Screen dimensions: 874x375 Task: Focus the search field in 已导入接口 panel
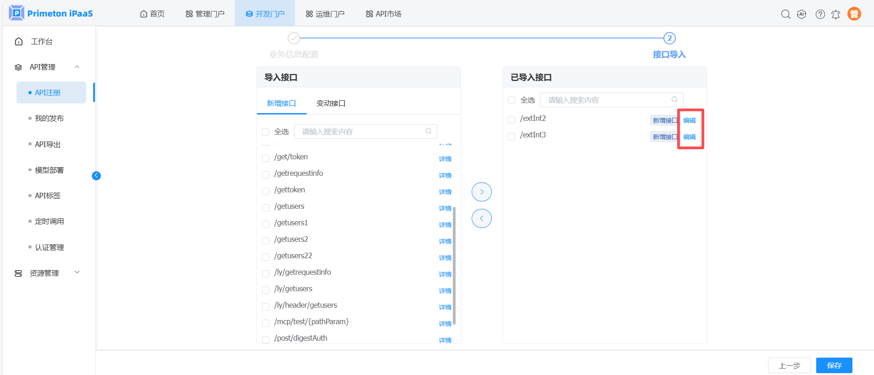(x=608, y=100)
